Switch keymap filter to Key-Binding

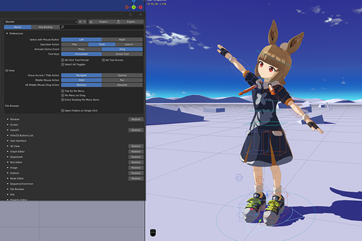pyautogui.click(x=45, y=27)
